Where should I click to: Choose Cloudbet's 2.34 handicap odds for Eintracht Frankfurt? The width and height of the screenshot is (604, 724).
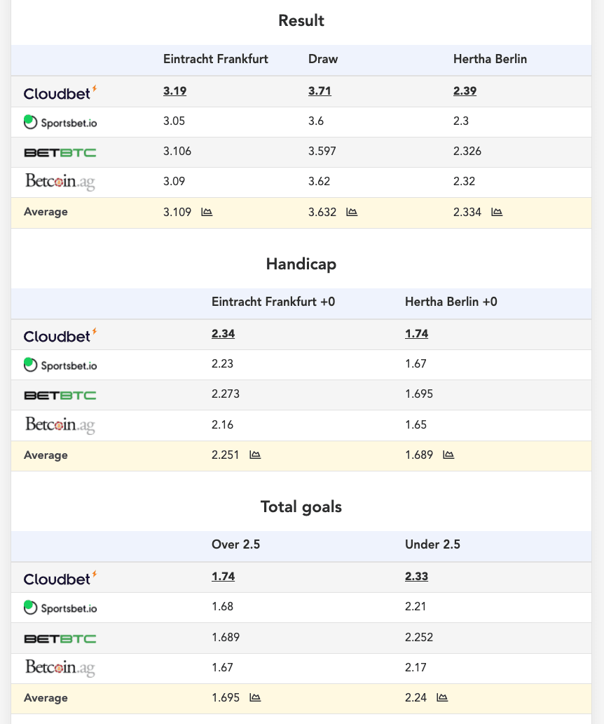point(223,334)
